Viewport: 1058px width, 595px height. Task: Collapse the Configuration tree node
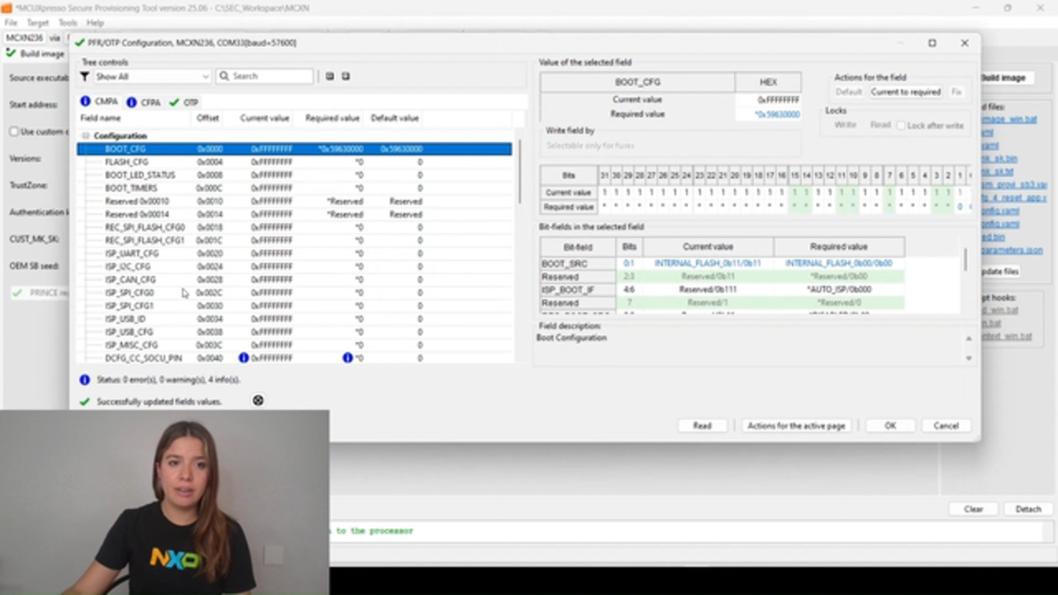coord(85,135)
